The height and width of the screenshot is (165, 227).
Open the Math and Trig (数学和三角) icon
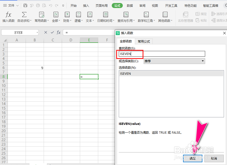click(146, 15)
